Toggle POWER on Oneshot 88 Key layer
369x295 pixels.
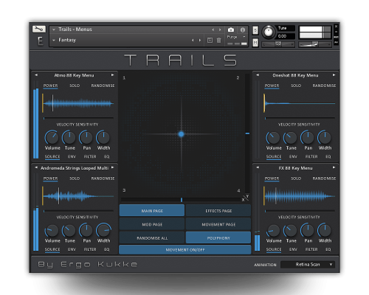coord(272,86)
